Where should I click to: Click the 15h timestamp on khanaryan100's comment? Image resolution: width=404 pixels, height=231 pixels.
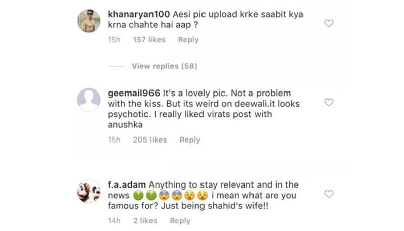(x=114, y=40)
